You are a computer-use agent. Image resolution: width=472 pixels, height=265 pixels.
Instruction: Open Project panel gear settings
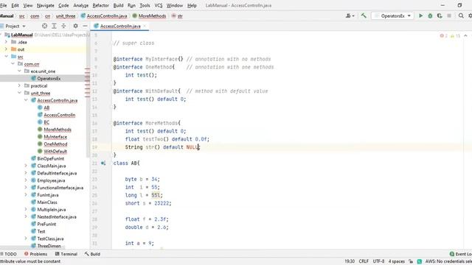pyautogui.click(x=75, y=26)
